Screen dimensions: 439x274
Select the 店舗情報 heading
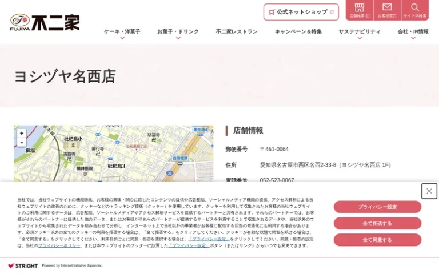[x=248, y=131]
